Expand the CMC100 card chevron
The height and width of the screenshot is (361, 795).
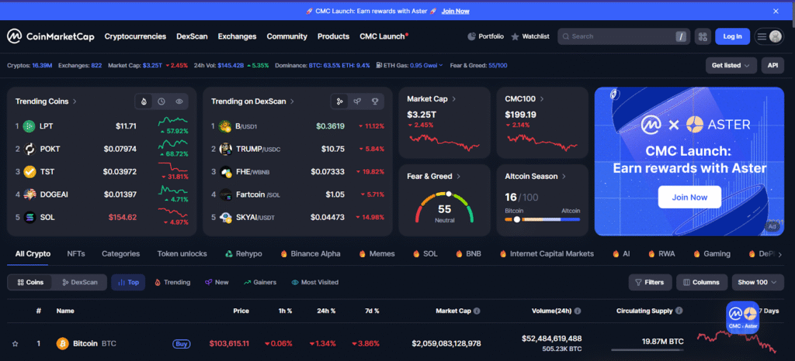click(x=542, y=99)
